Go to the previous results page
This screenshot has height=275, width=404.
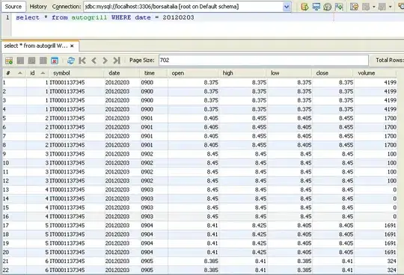[94, 61]
